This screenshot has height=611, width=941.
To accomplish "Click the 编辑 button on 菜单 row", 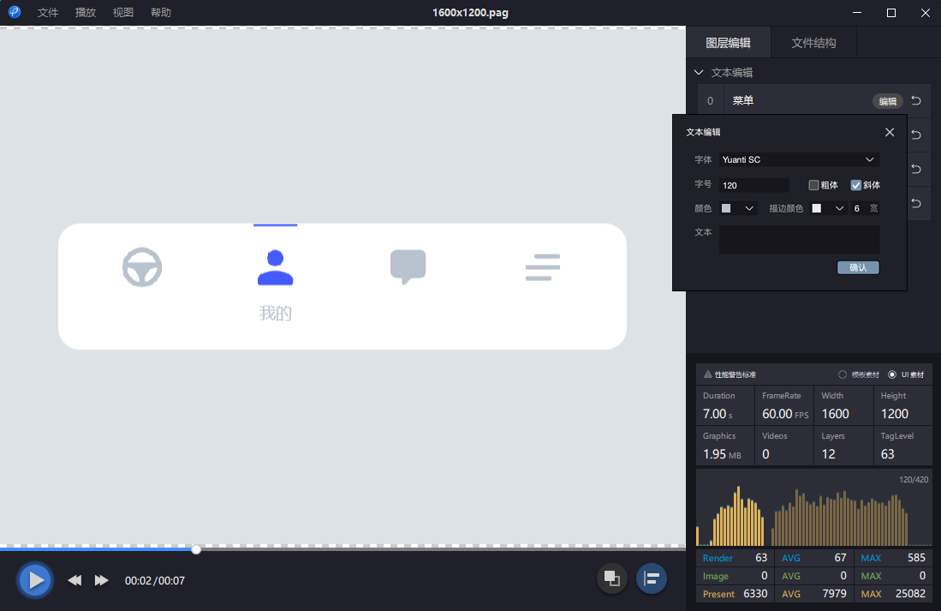I will pyautogui.click(x=888, y=101).
